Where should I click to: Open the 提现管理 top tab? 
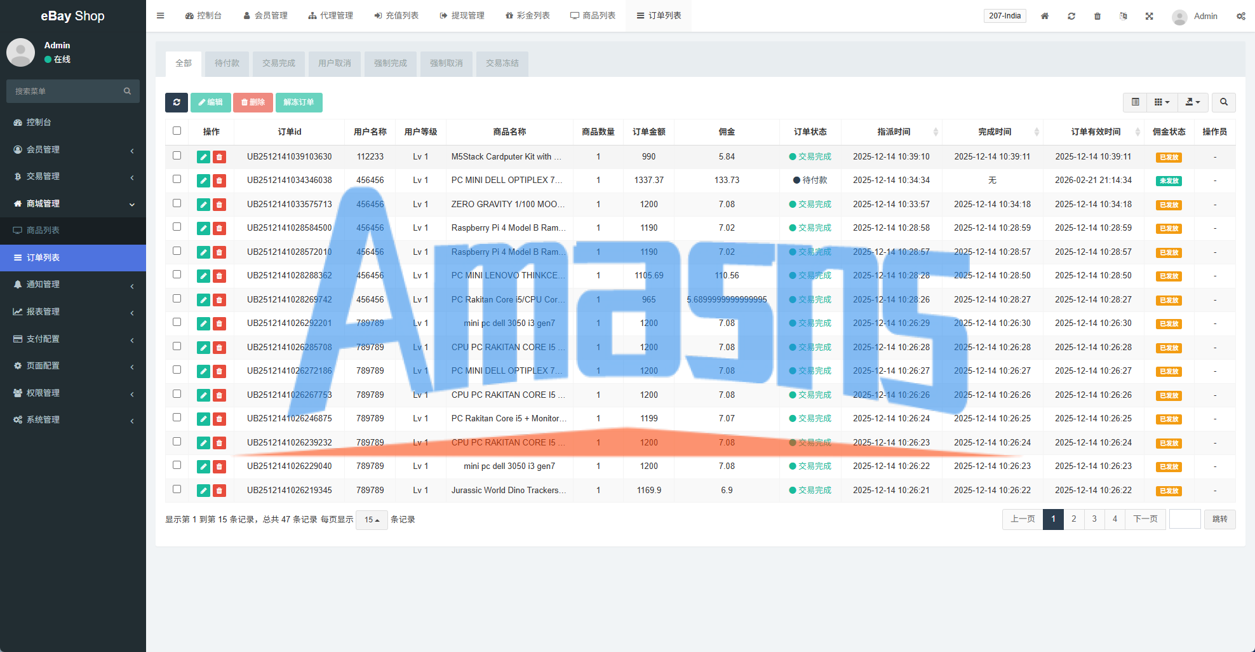coord(462,16)
